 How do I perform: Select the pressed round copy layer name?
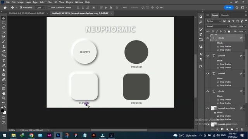click(x=226, y=108)
